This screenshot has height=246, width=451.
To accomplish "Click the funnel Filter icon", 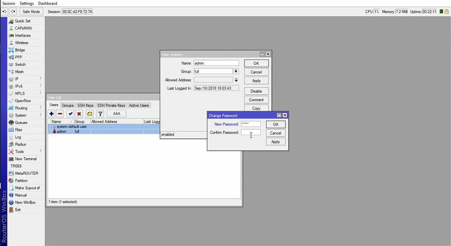I will [100, 114].
